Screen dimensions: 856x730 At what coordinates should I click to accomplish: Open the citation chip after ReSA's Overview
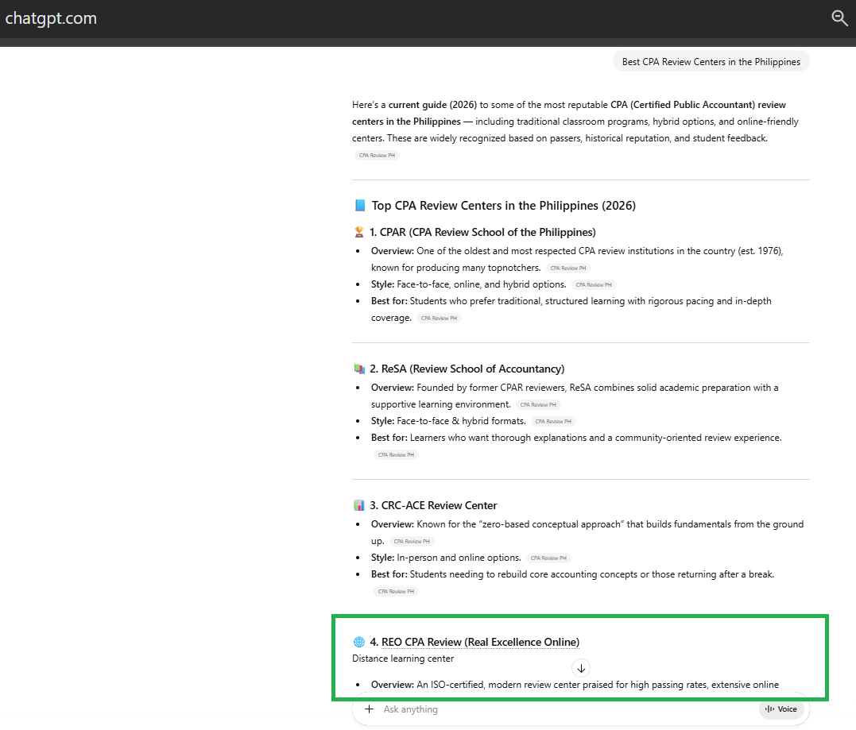click(x=538, y=405)
